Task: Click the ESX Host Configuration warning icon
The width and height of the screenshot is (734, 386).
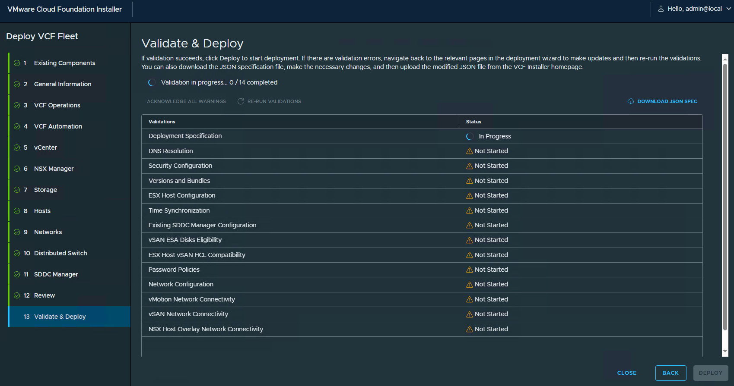Action: tap(469, 196)
